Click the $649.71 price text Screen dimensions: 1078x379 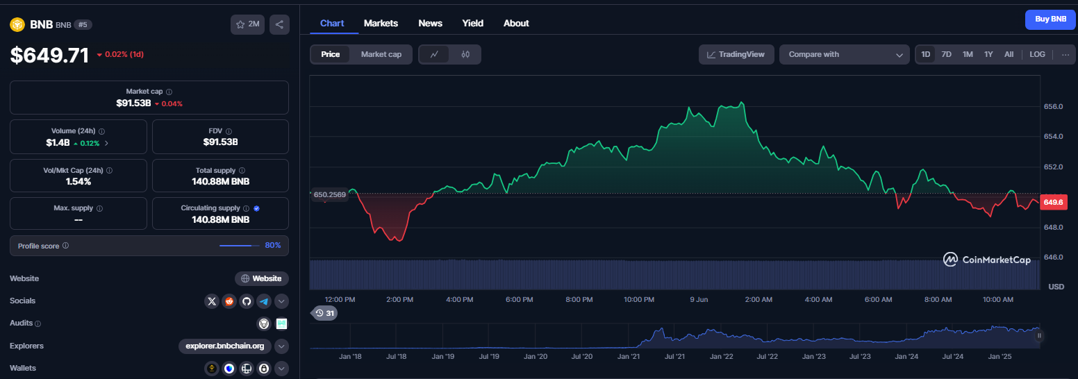[49, 55]
